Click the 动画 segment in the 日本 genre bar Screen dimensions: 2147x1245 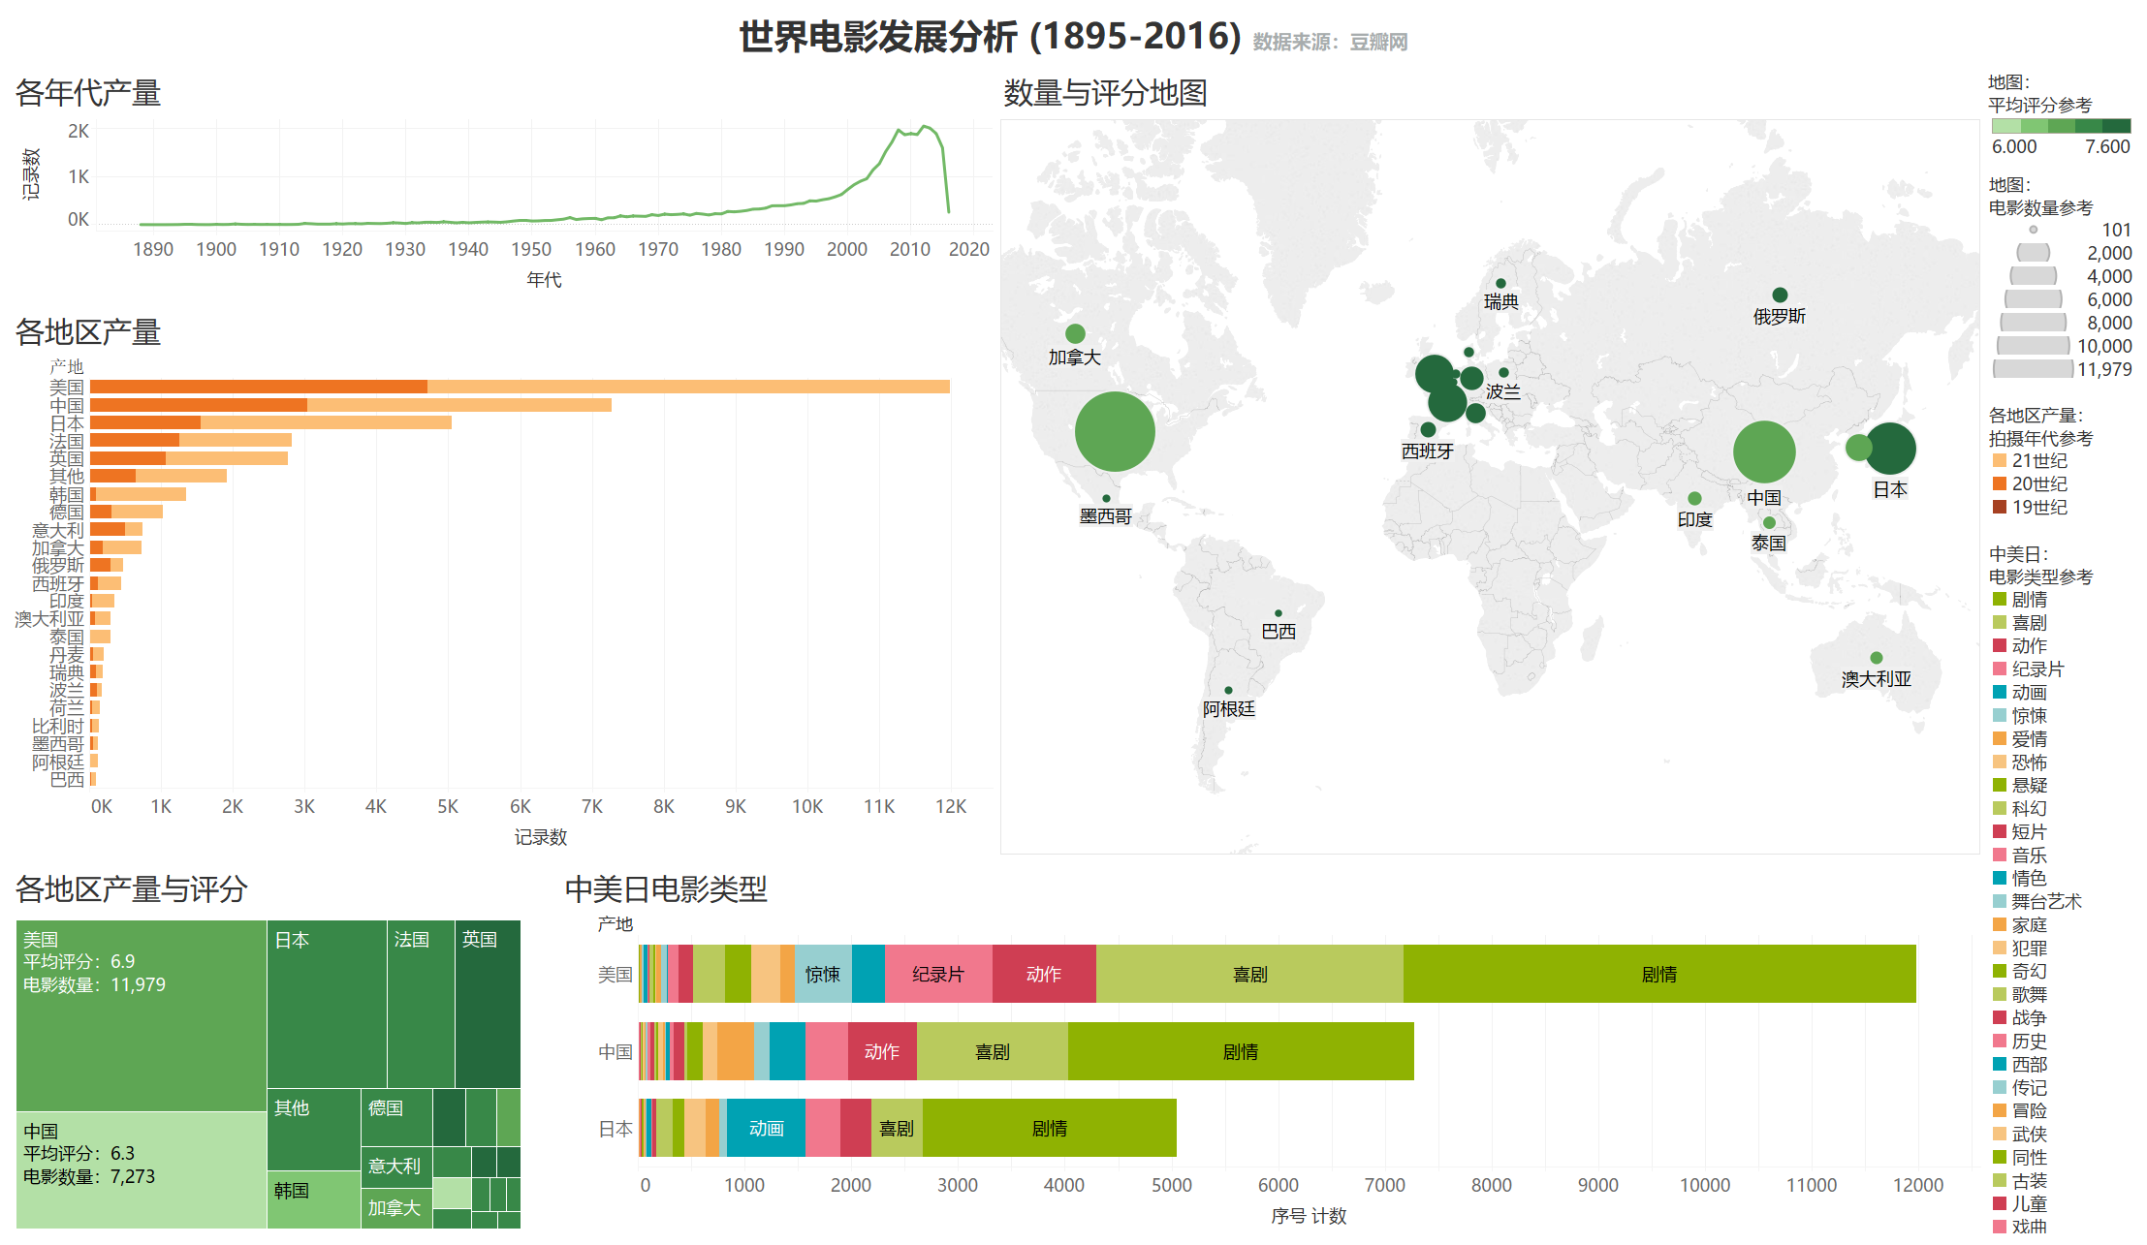click(x=766, y=1128)
